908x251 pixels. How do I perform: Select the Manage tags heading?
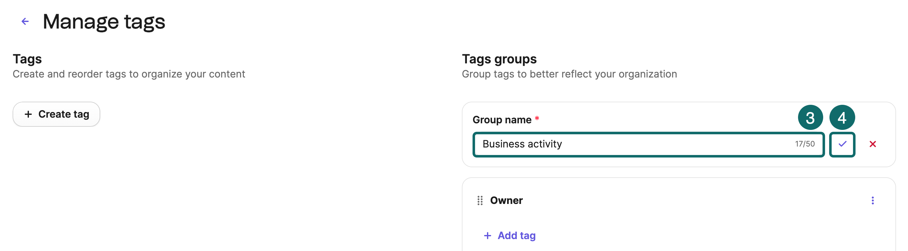(x=104, y=21)
